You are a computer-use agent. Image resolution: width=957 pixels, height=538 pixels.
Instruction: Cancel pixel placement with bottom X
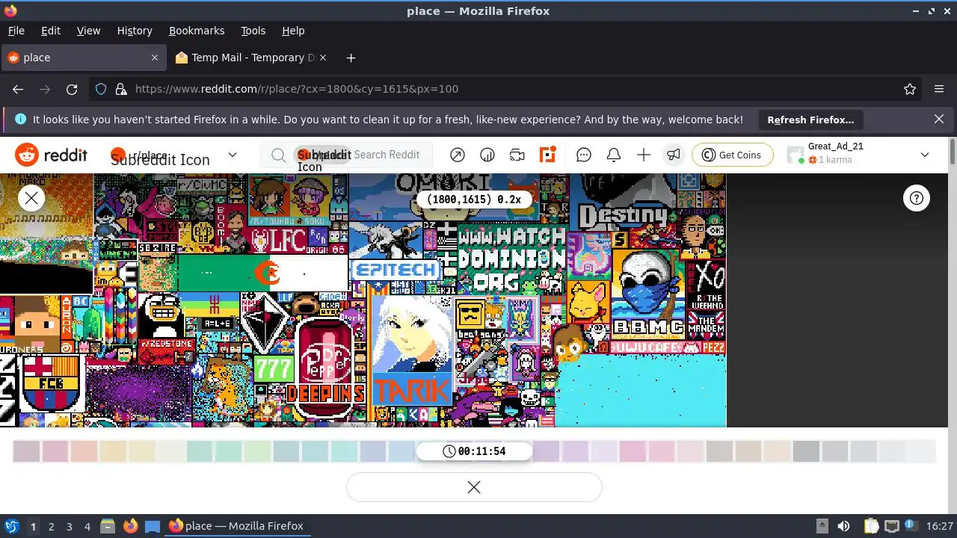[474, 487]
